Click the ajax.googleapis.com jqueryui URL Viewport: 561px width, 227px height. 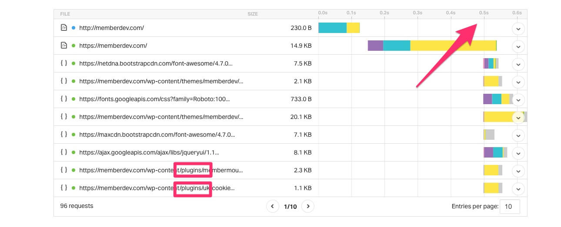149,152
